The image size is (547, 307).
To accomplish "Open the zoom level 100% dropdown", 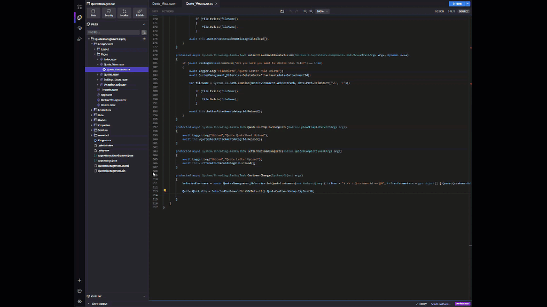I will click(321, 11).
